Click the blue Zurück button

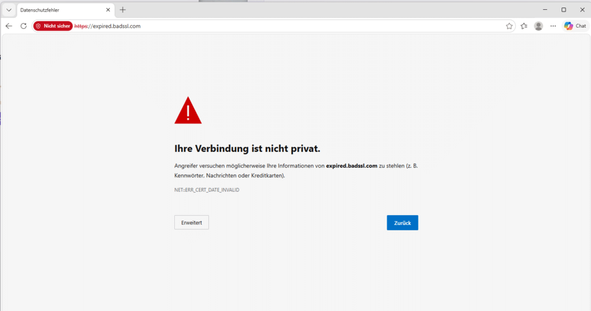[x=402, y=223]
